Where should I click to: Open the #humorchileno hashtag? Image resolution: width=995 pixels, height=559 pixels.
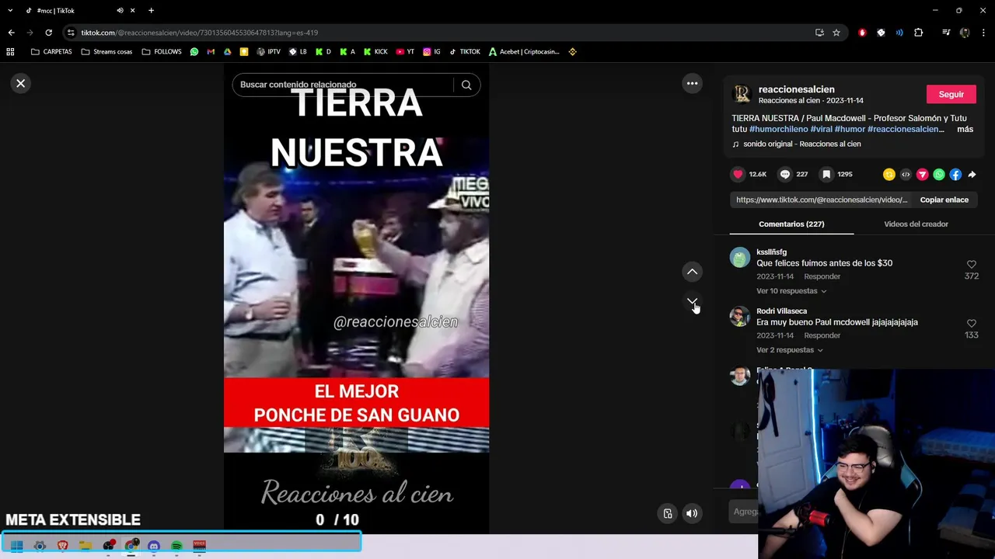[778, 129]
